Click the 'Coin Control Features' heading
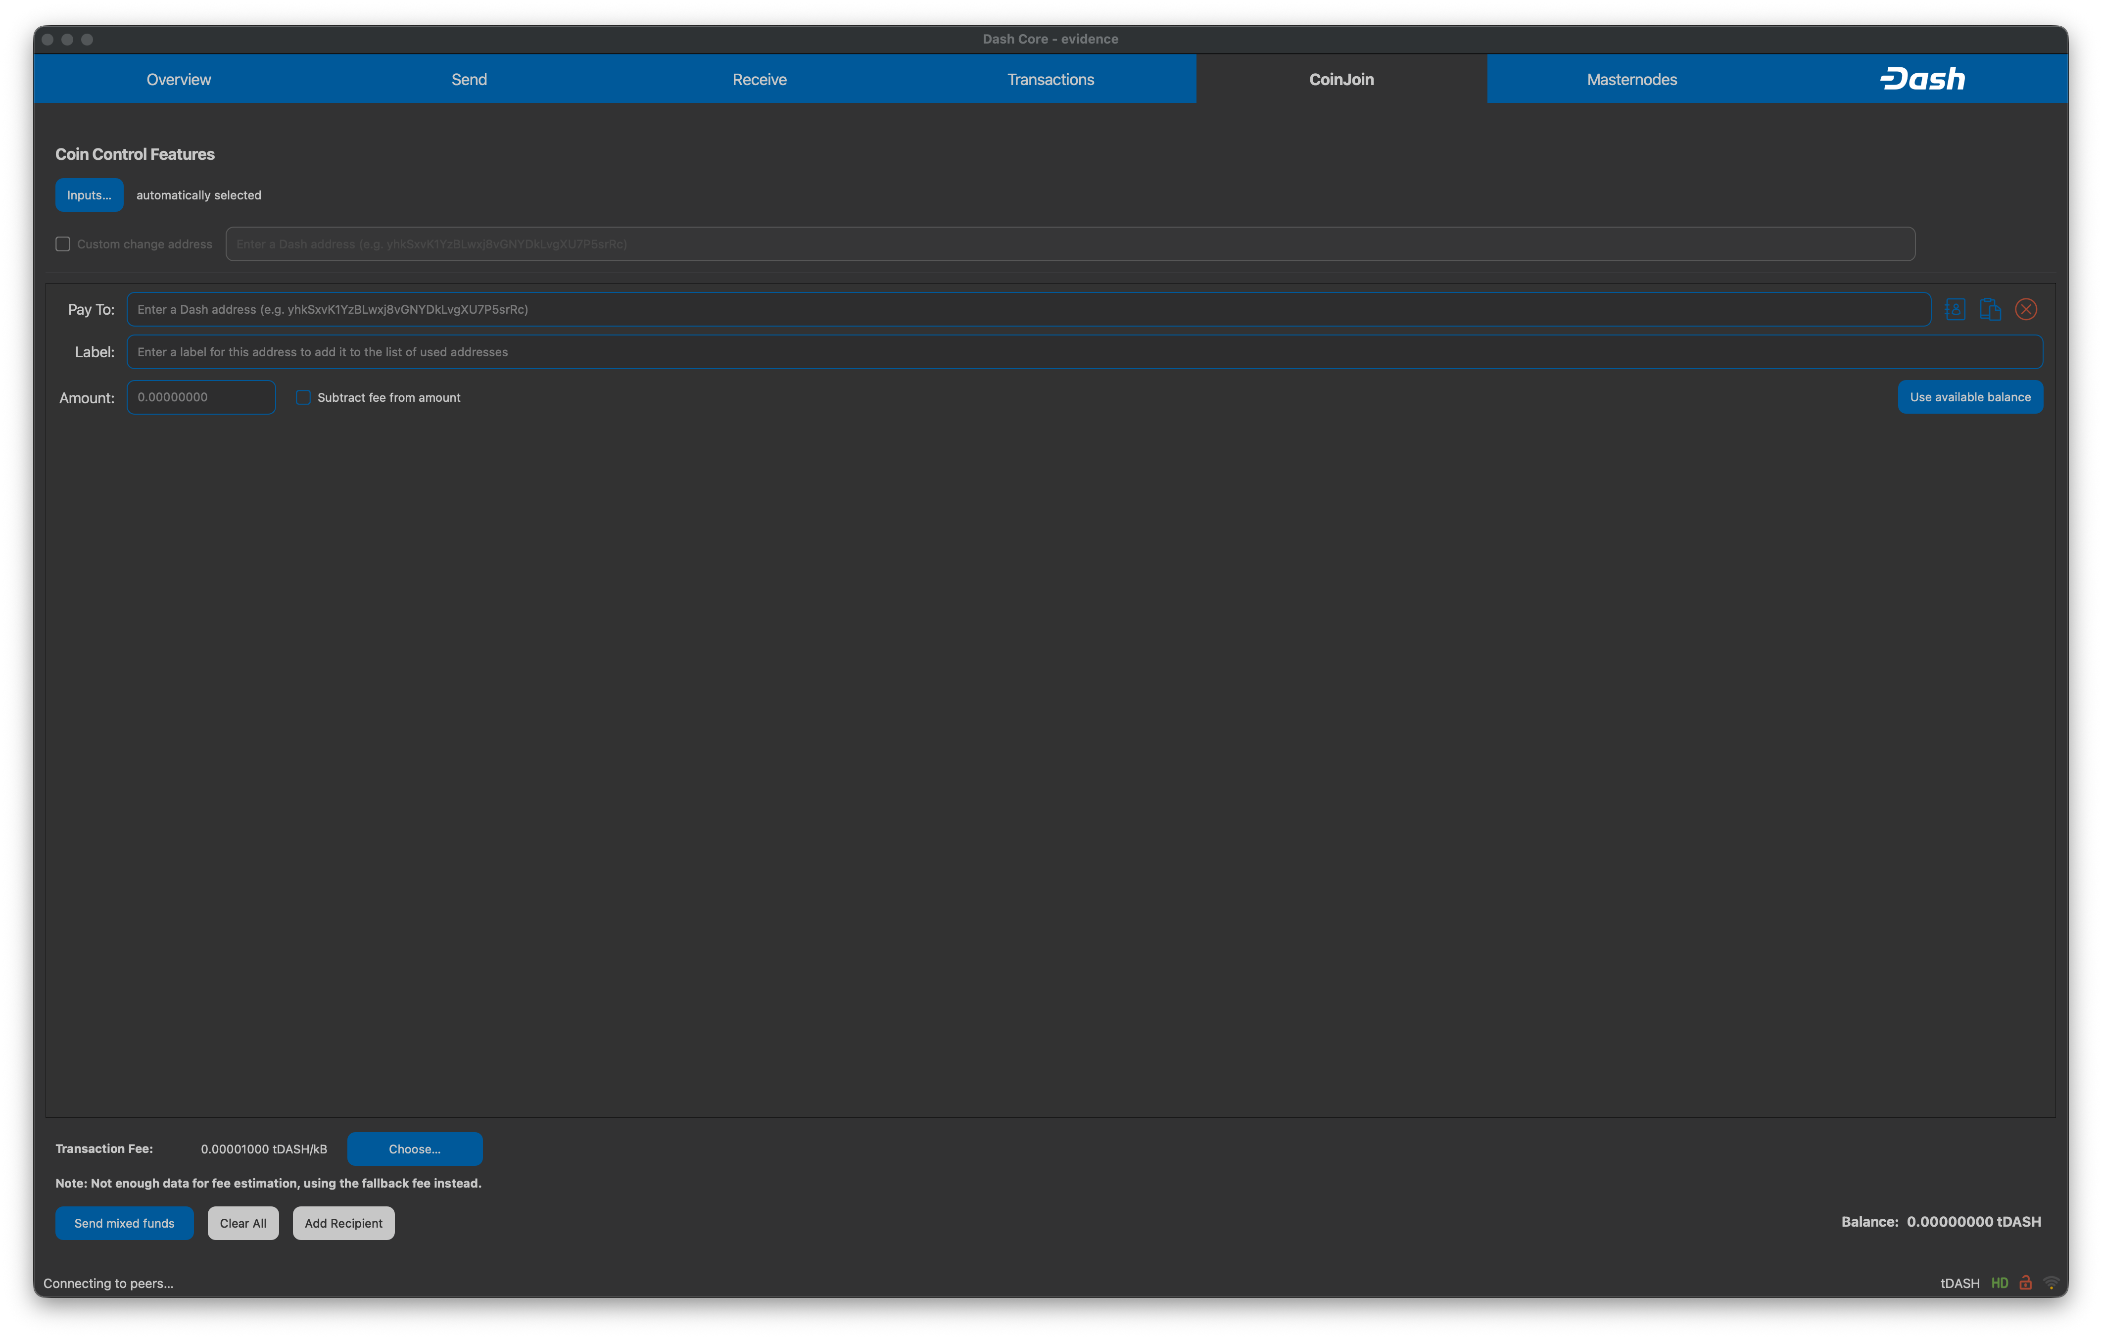This screenshot has width=2102, height=1339. (x=135, y=153)
